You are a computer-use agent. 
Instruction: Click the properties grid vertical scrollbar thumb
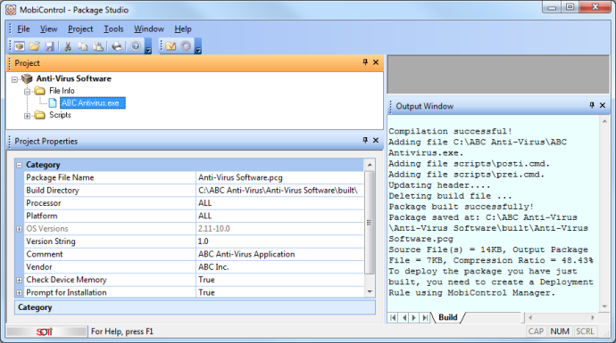click(x=370, y=222)
